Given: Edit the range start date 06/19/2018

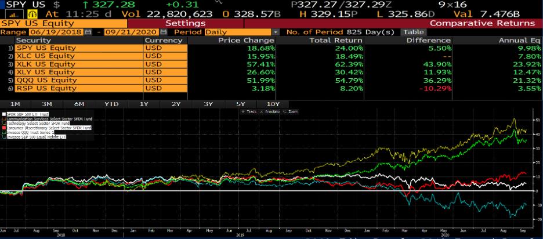Looking at the screenshot, I should click(56, 32).
